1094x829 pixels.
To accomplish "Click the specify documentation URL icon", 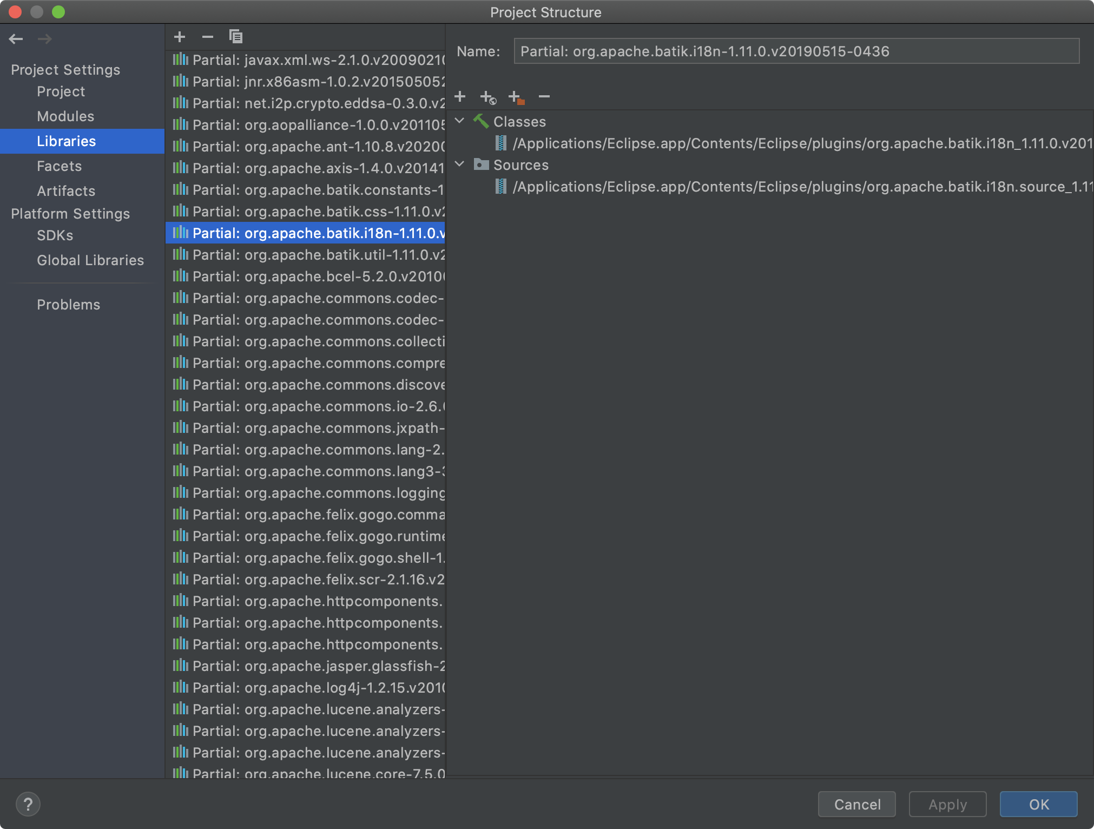I will click(488, 97).
